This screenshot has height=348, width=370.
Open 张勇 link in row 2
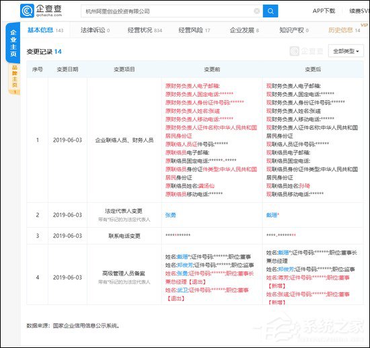170,215
